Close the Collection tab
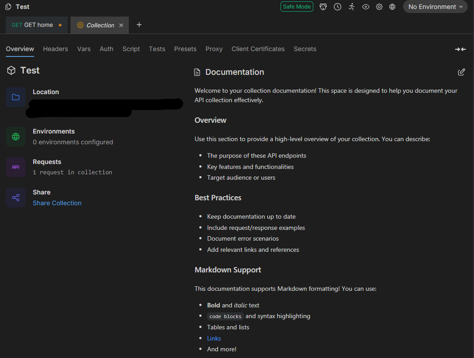The image size is (474, 358). 121,26
